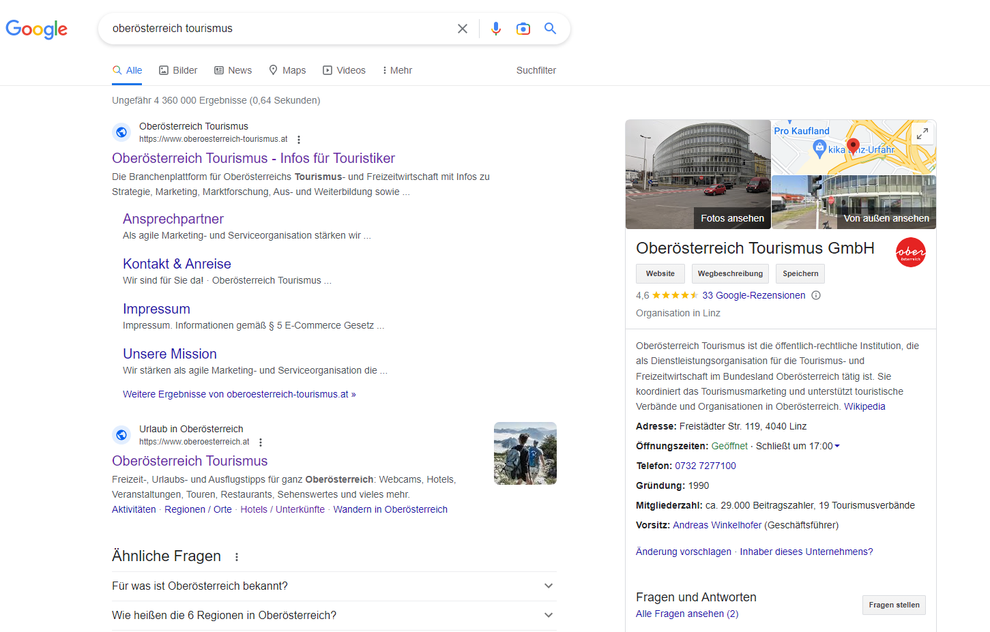Open Oberösterreich Tourismus - Infos für Touristiker
The height and width of the screenshot is (632, 990).
point(253,158)
